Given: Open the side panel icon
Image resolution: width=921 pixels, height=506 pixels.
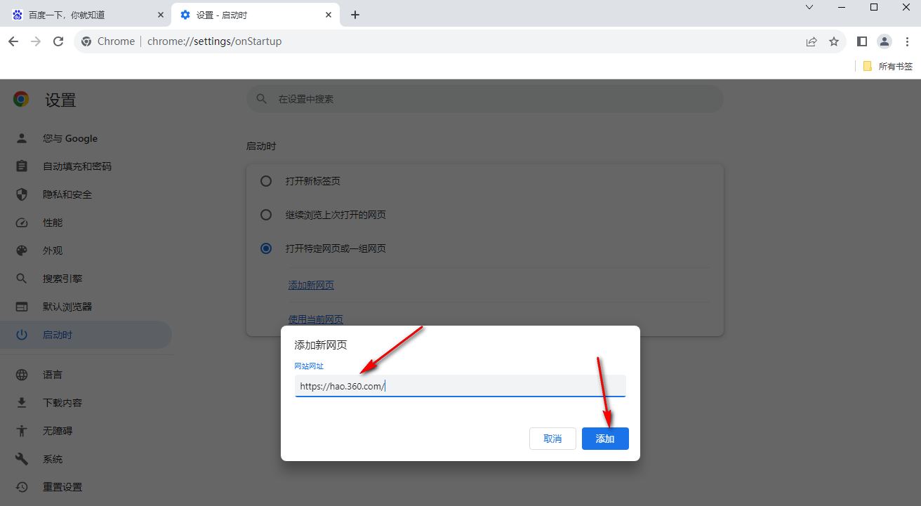Looking at the screenshot, I should [x=862, y=41].
